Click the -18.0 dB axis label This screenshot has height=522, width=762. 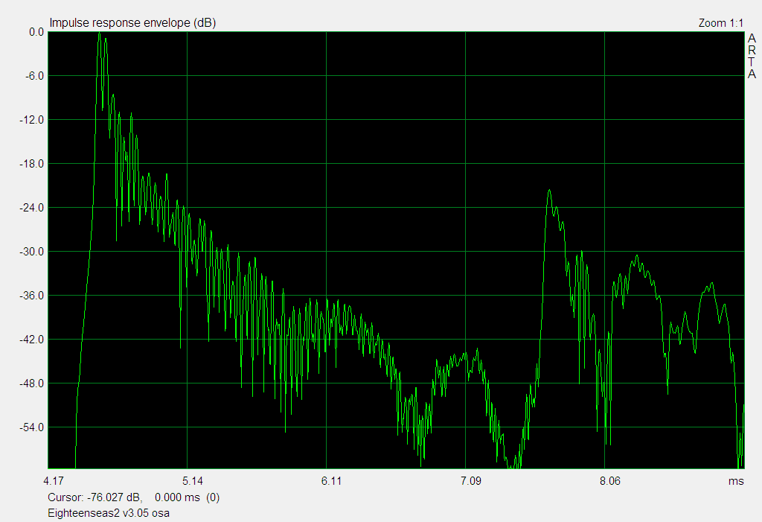tap(31, 164)
